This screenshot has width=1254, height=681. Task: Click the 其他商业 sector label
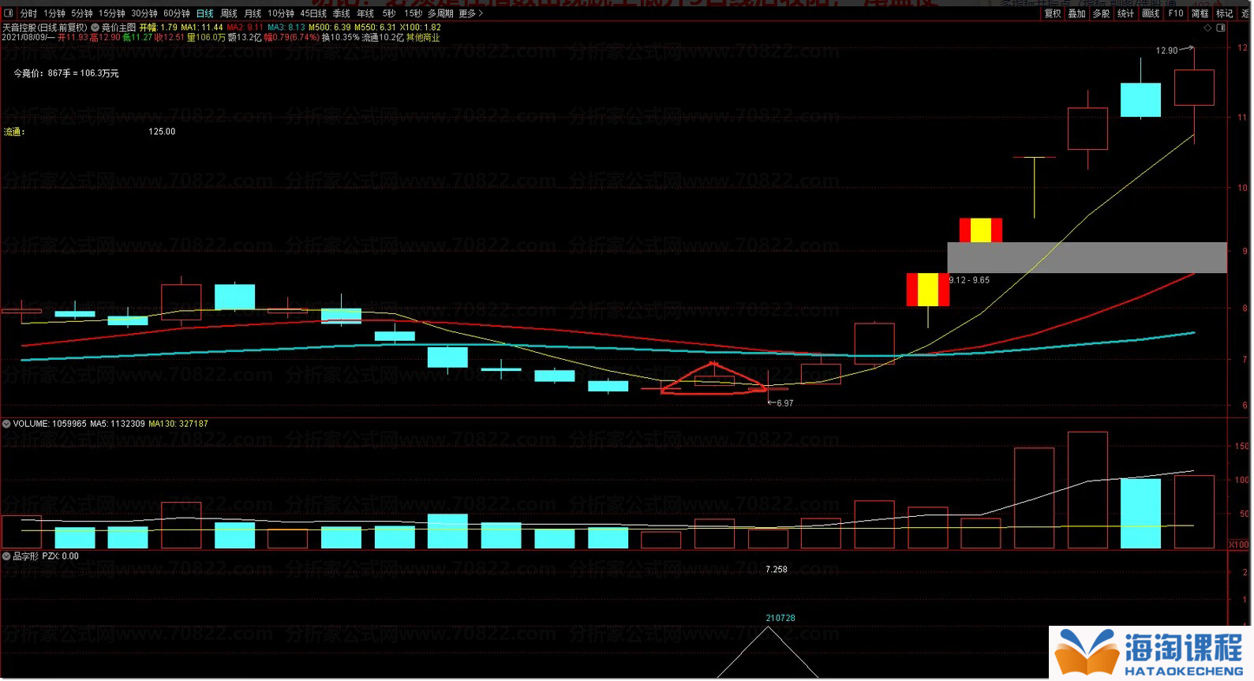(423, 37)
